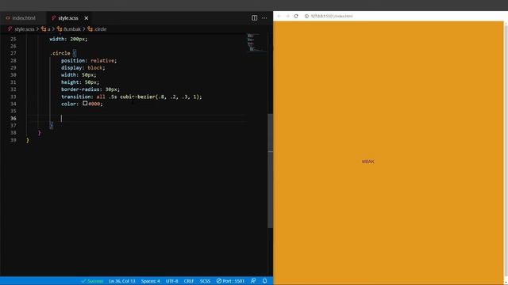Go back in the browser

tap(279, 16)
